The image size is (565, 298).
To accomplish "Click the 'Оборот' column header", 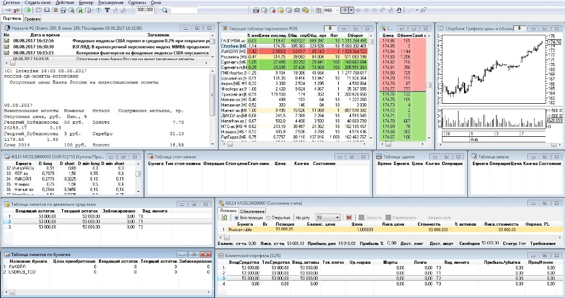I will coord(355,35).
